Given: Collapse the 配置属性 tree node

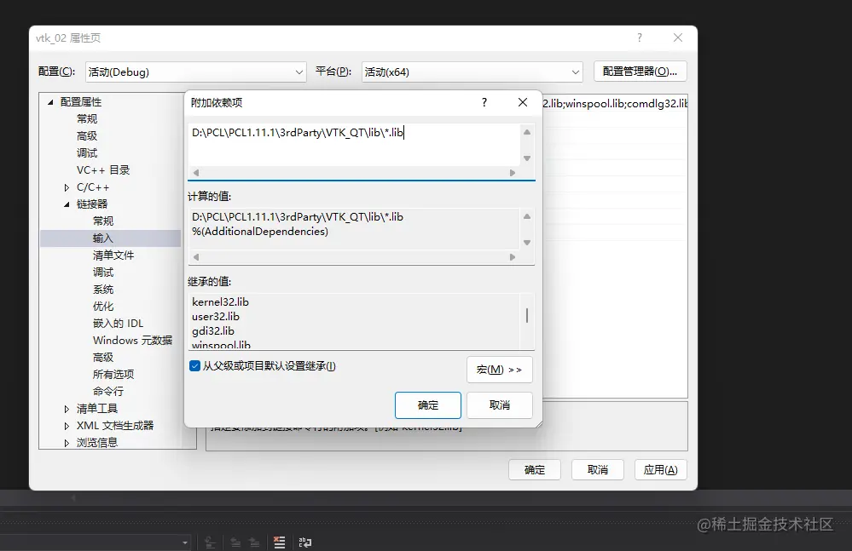Looking at the screenshot, I should coord(50,102).
